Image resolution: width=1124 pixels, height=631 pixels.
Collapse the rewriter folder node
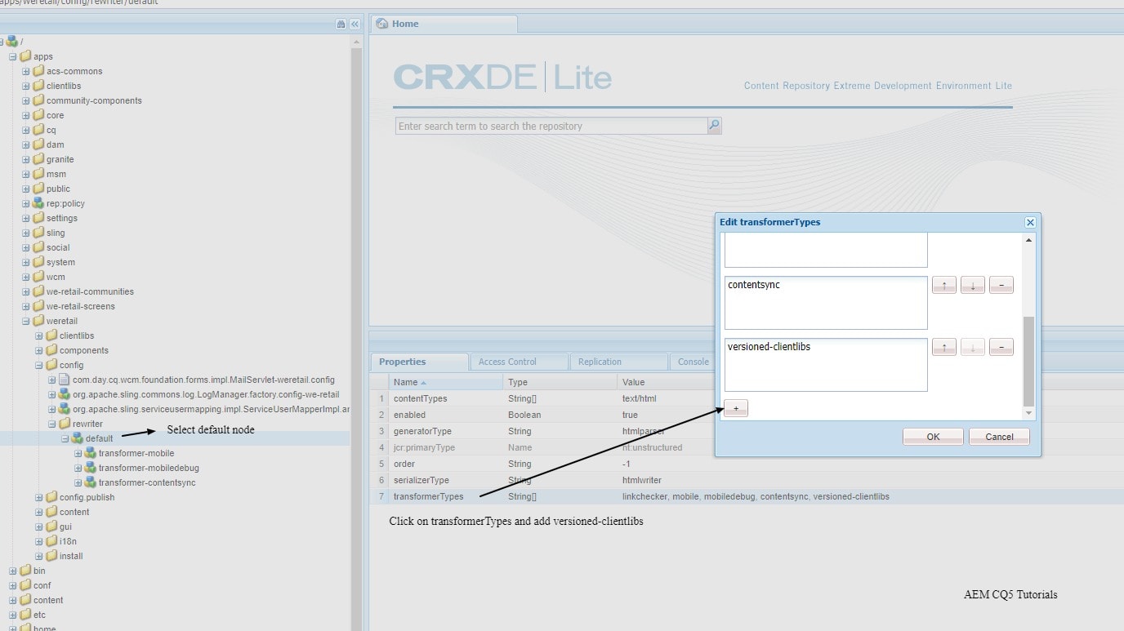coord(51,424)
